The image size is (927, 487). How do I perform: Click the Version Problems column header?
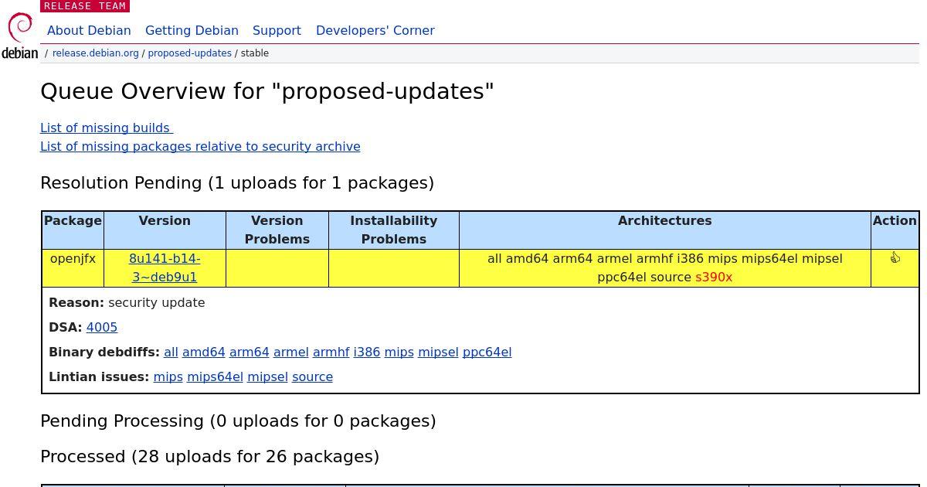point(277,230)
